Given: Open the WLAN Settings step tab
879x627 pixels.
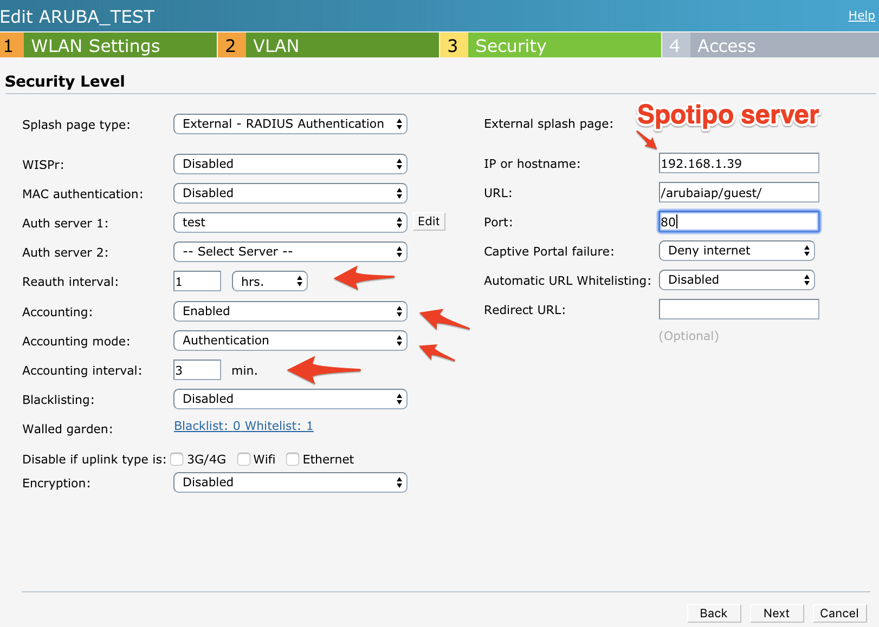Looking at the screenshot, I should (108, 45).
